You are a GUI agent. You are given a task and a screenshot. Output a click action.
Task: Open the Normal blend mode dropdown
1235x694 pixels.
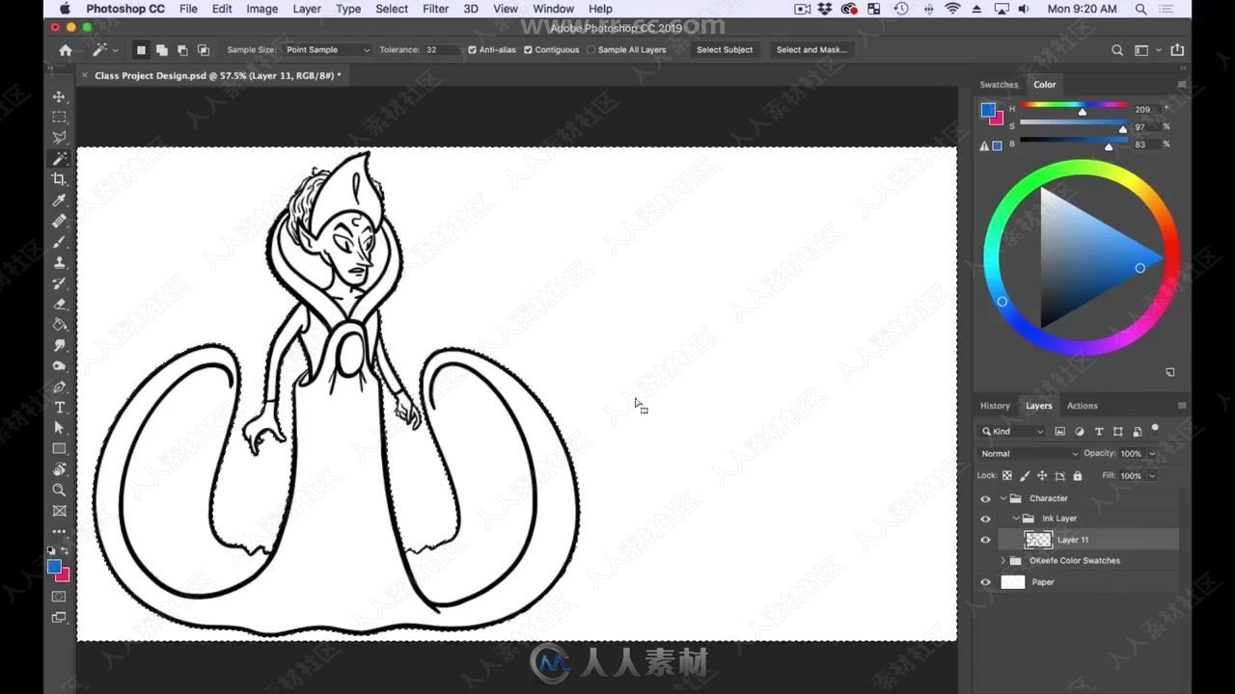click(x=1029, y=453)
